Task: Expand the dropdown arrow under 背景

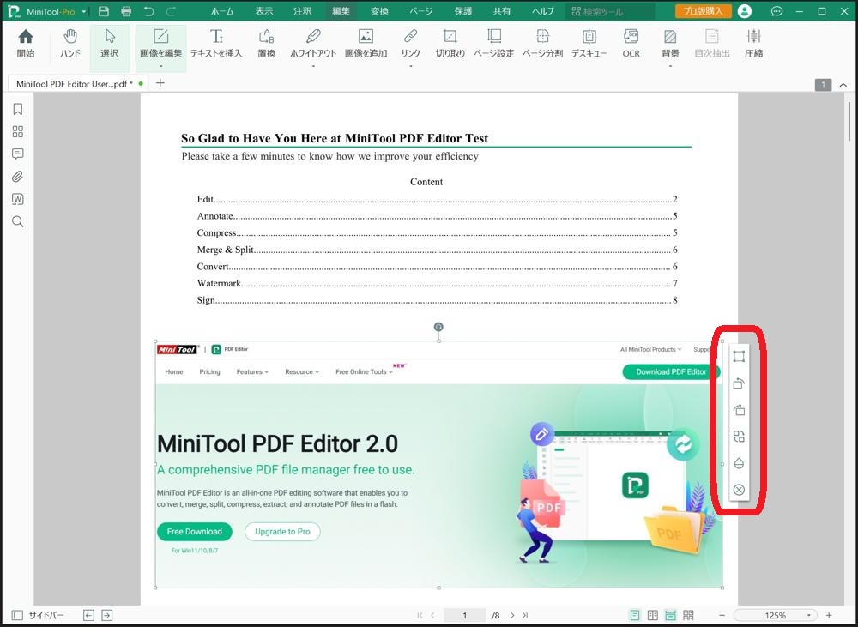Action: coord(670,66)
